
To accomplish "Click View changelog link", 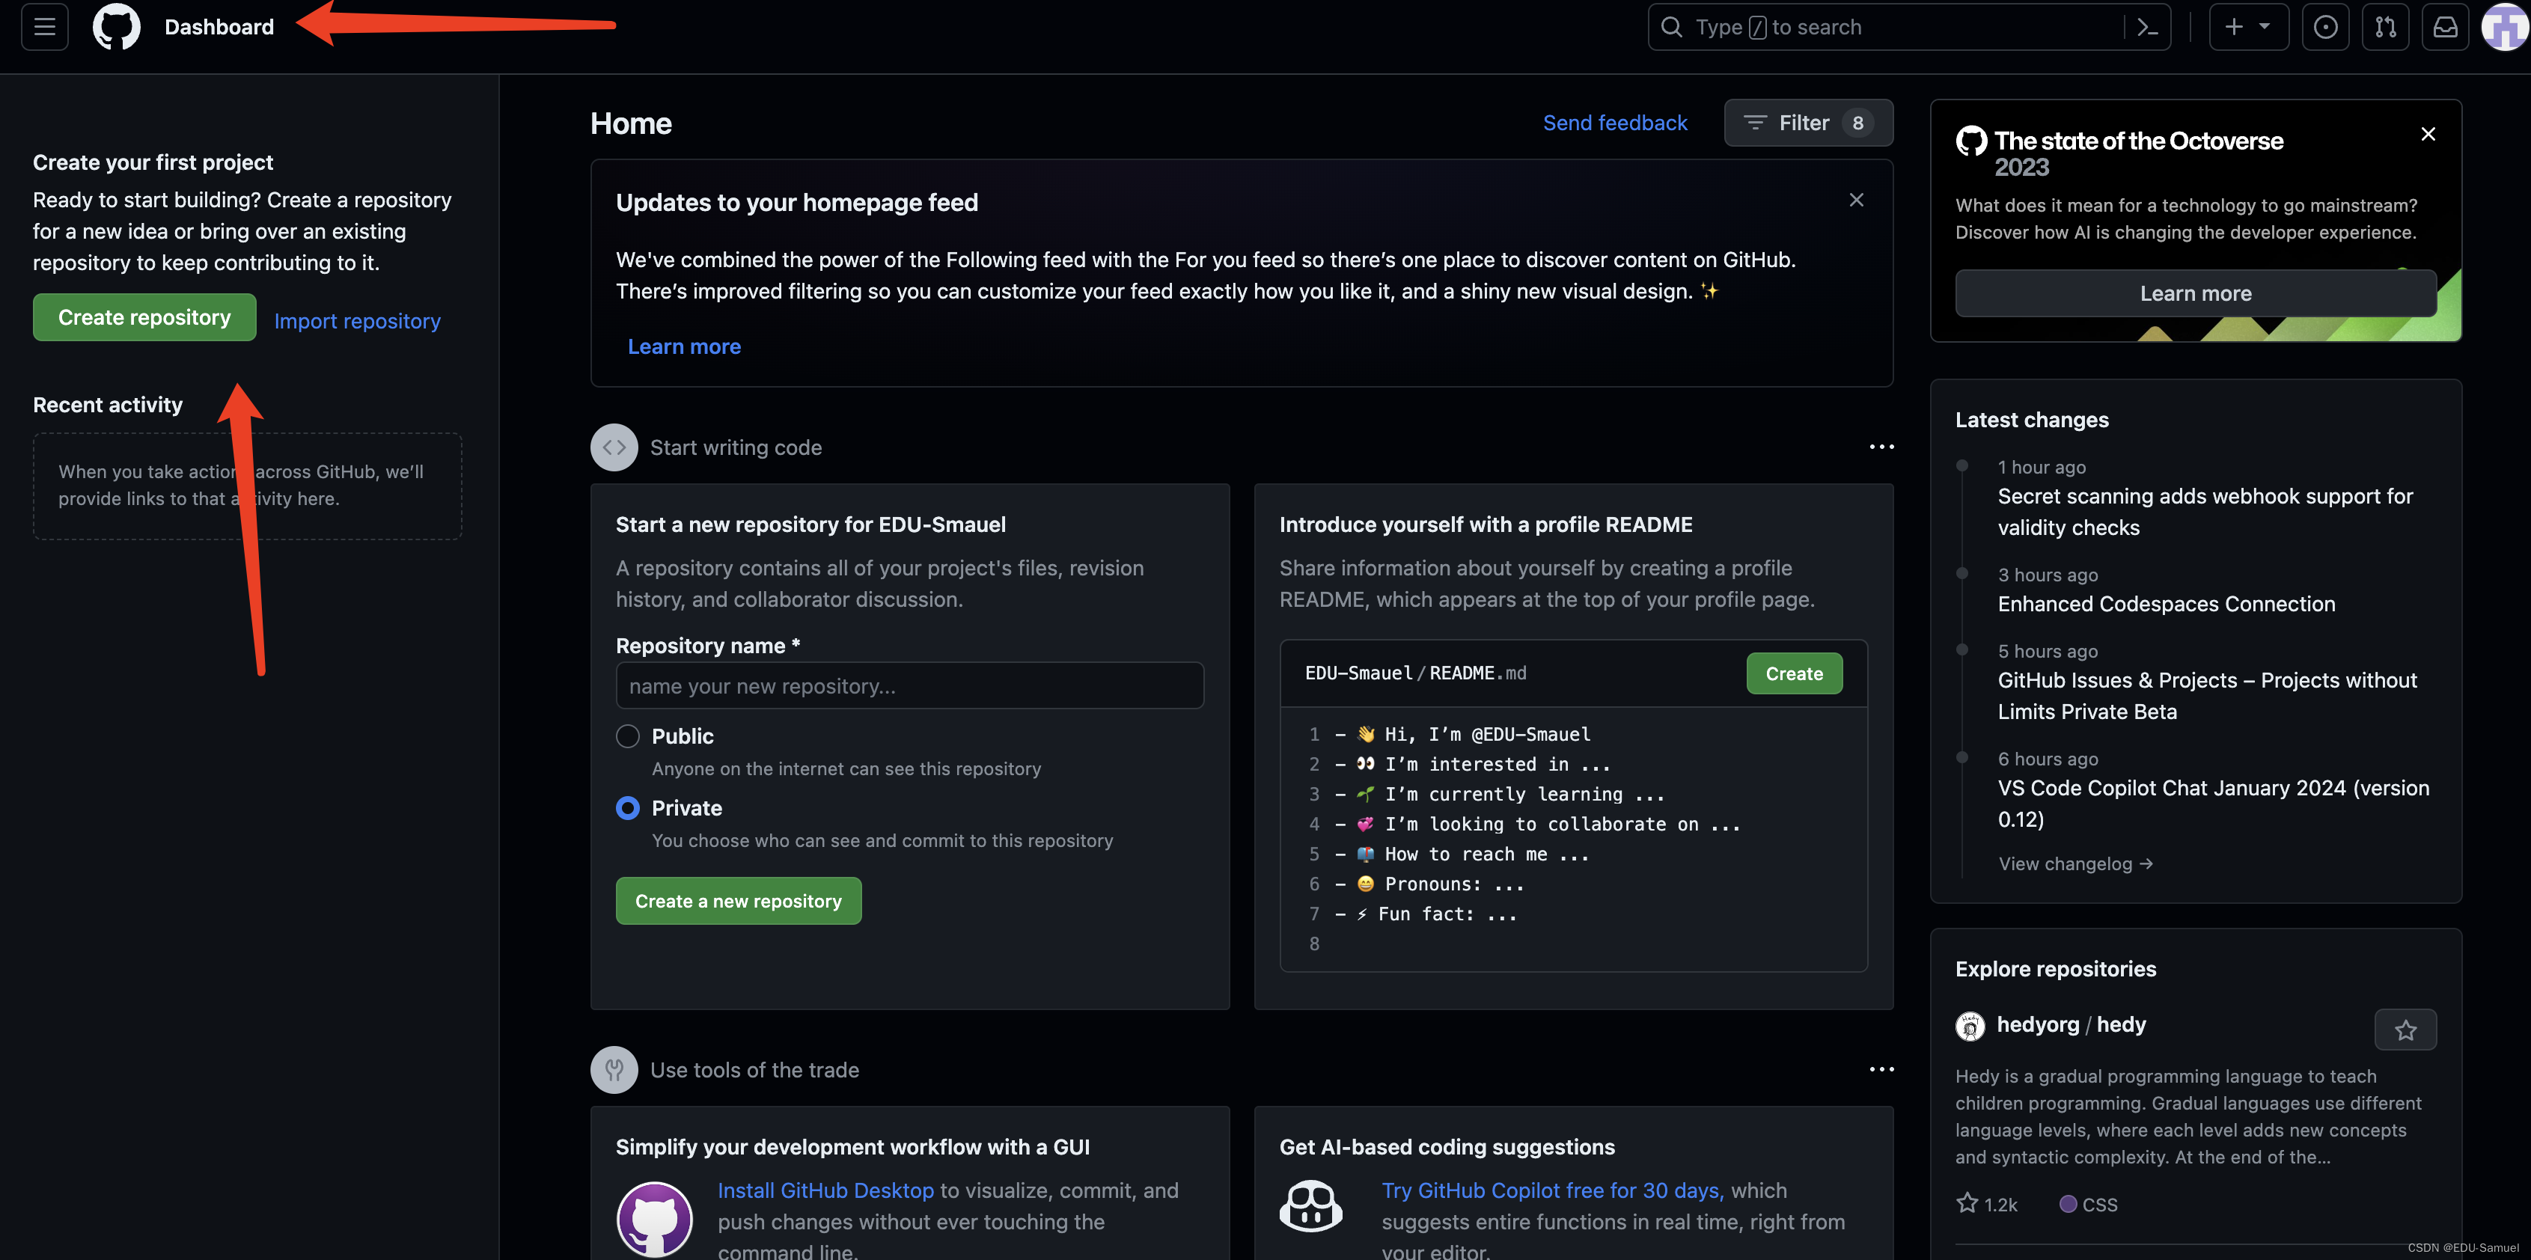I will tap(2075, 864).
